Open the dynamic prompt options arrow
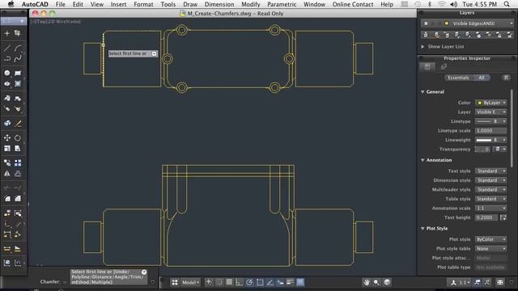518x291 pixels. click(x=155, y=54)
